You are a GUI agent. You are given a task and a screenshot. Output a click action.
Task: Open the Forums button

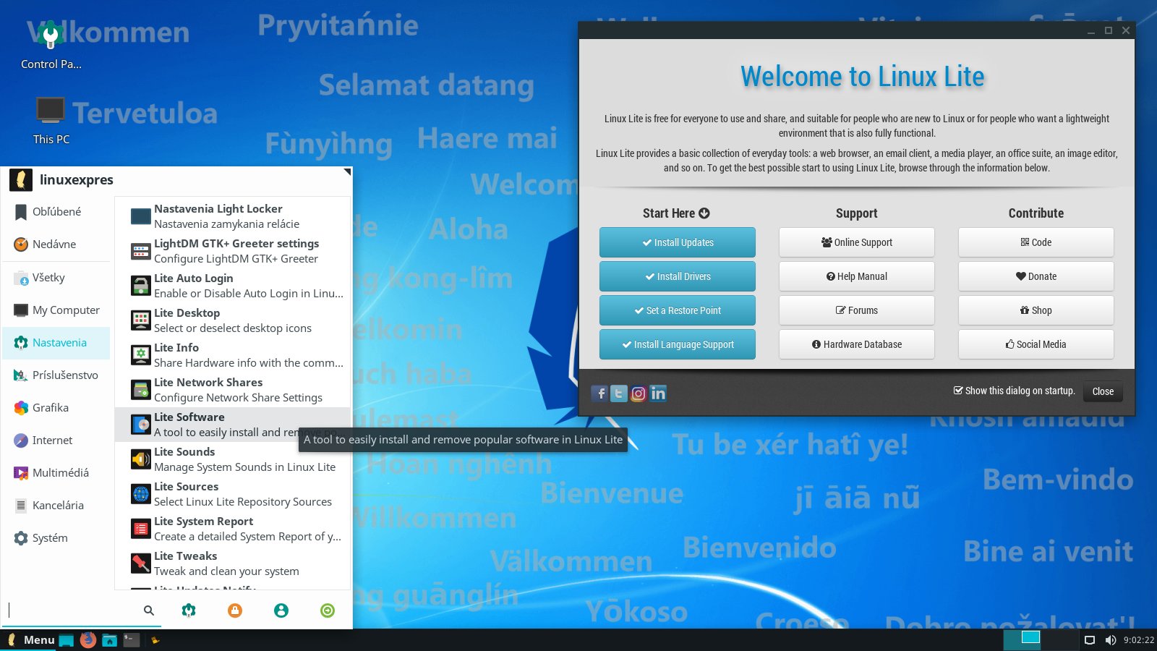coord(857,310)
